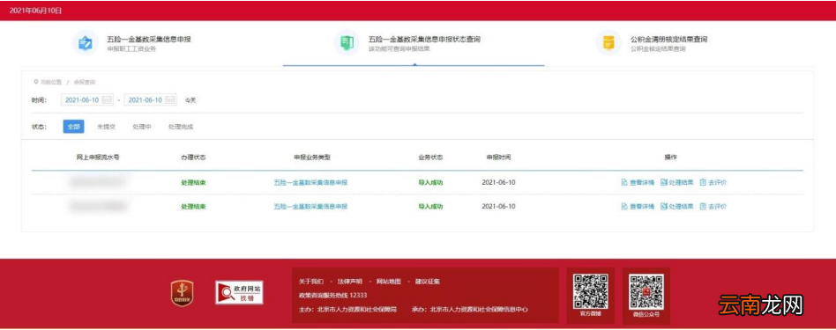Click second row 申报时间 2021-06-10
Screen dimensions: 836x330
(498, 207)
